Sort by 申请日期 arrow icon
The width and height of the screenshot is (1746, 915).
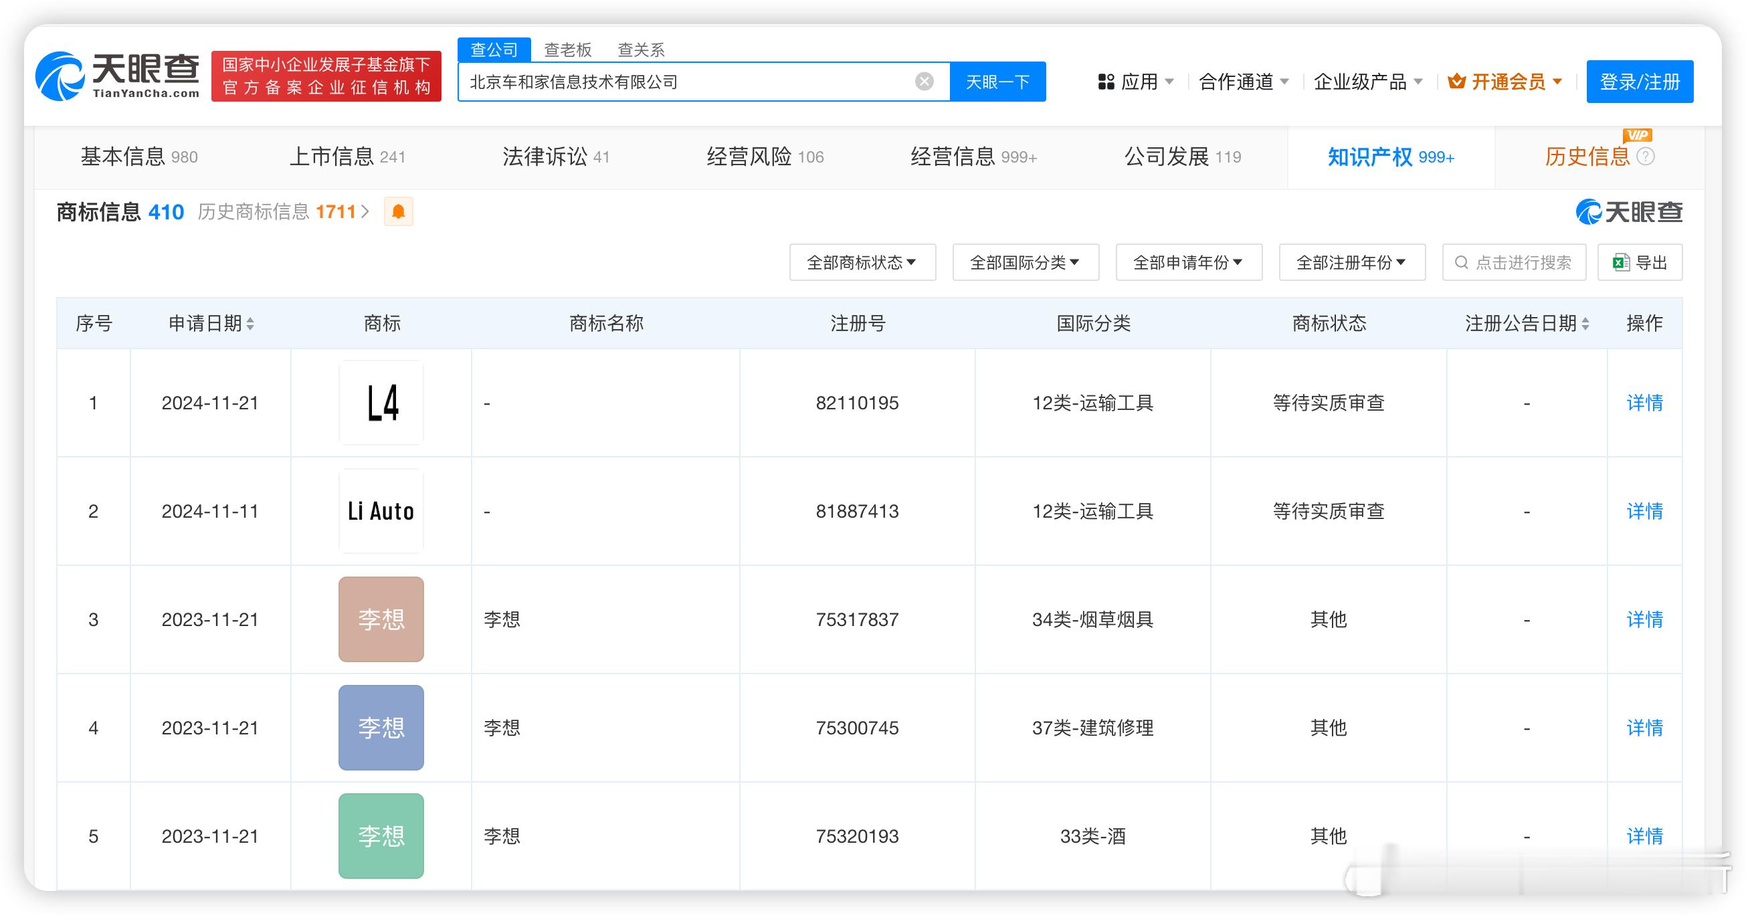pyautogui.click(x=250, y=324)
